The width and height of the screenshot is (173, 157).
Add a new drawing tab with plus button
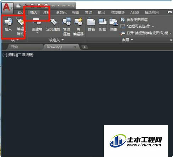click(85, 47)
